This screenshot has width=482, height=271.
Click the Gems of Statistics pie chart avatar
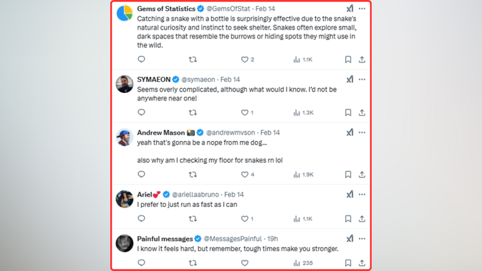pos(125,13)
